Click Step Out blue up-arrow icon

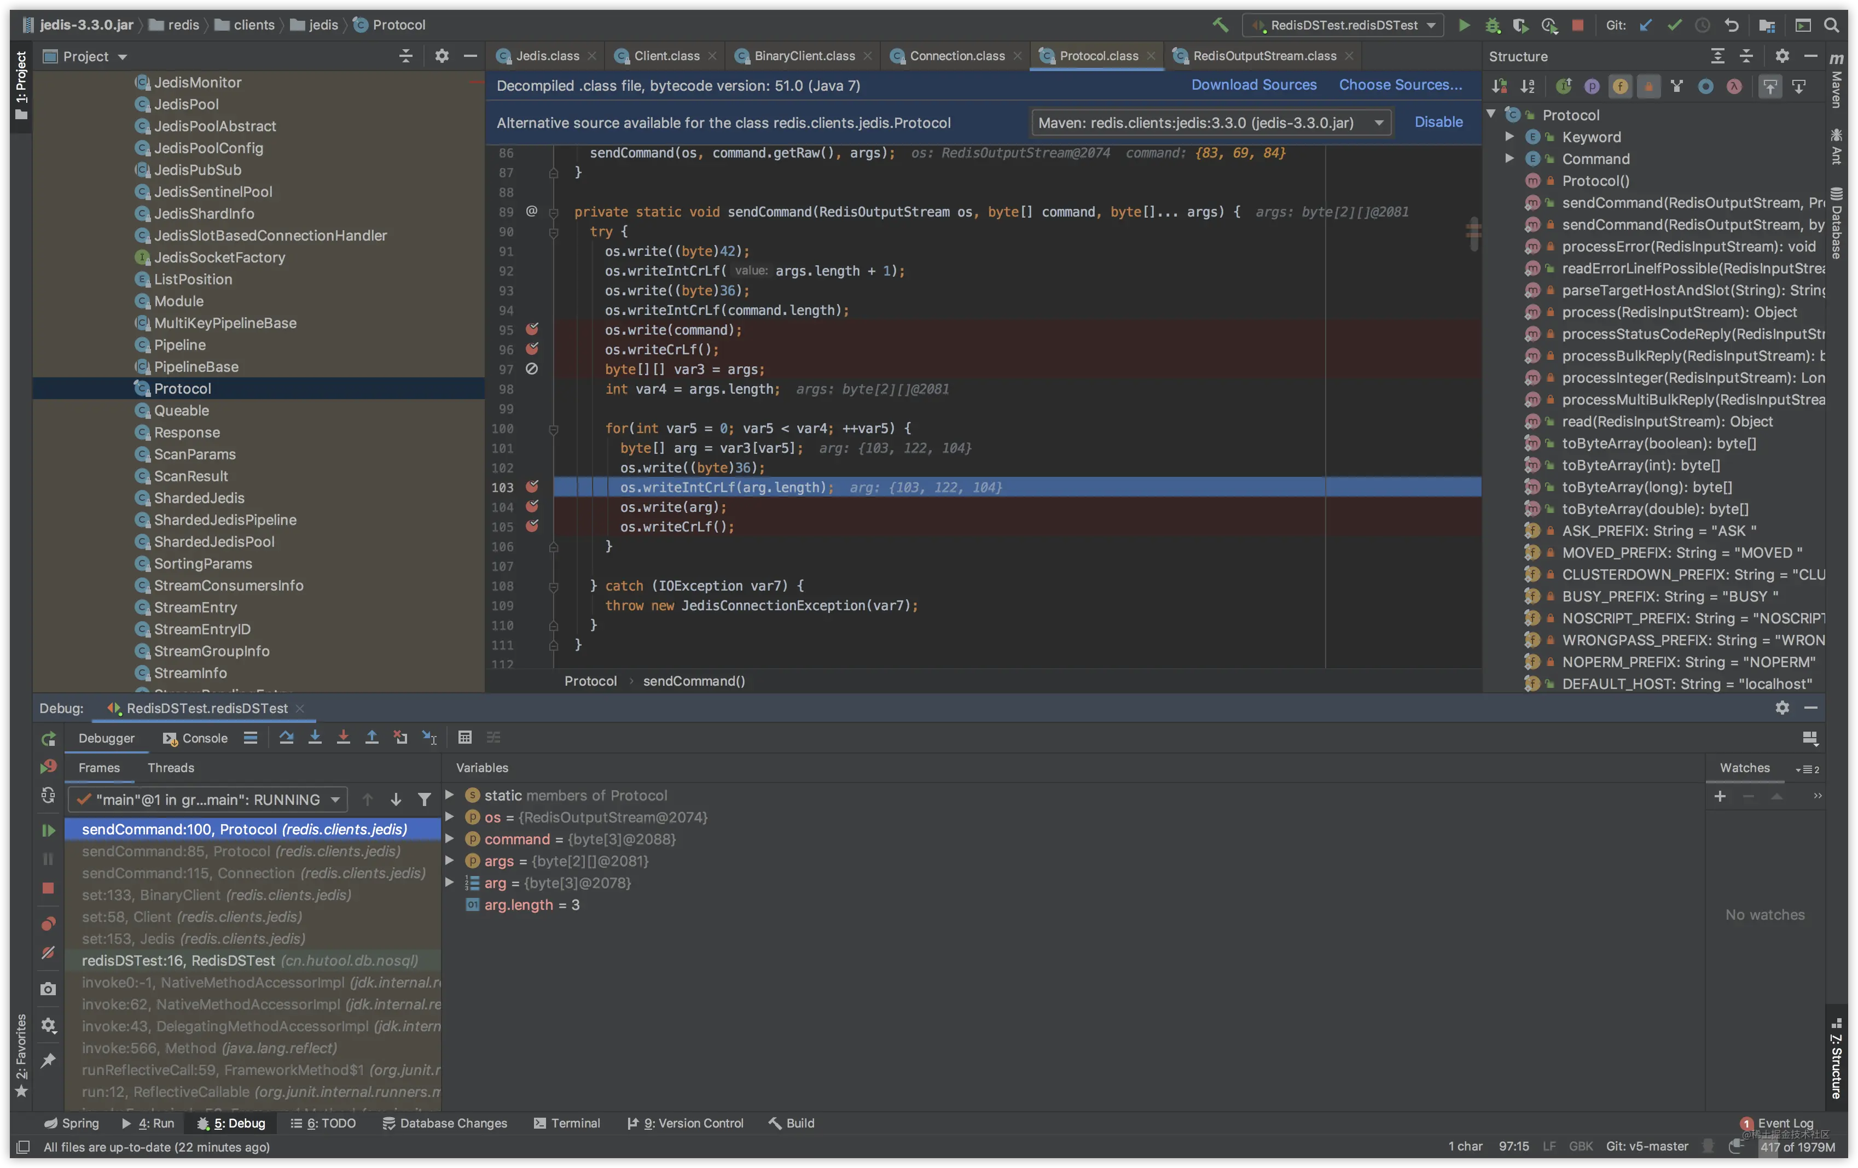[x=372, y=737]
